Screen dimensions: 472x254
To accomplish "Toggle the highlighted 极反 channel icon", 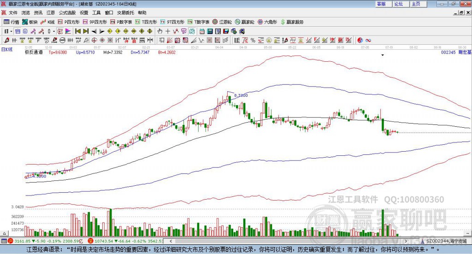I will coord(60,31).
